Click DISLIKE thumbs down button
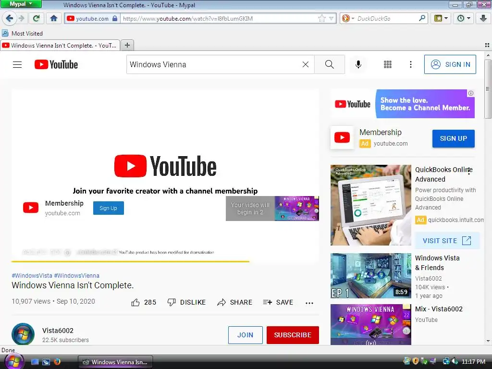Image resolution: width=492 pixels, height=369 pixels. pos(186,302)
